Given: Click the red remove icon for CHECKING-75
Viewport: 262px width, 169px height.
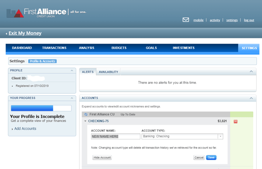Looking at the screenshot, I should pos(235,122).
